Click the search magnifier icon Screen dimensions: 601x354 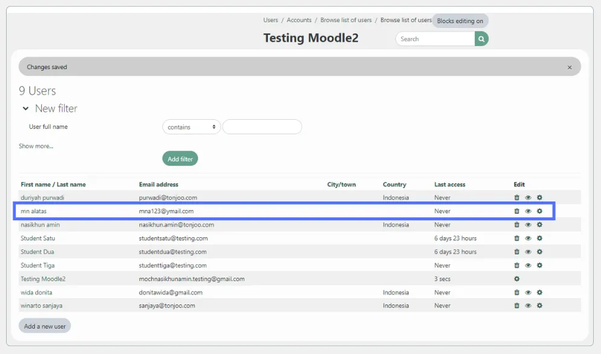click(x=480, y=38)
